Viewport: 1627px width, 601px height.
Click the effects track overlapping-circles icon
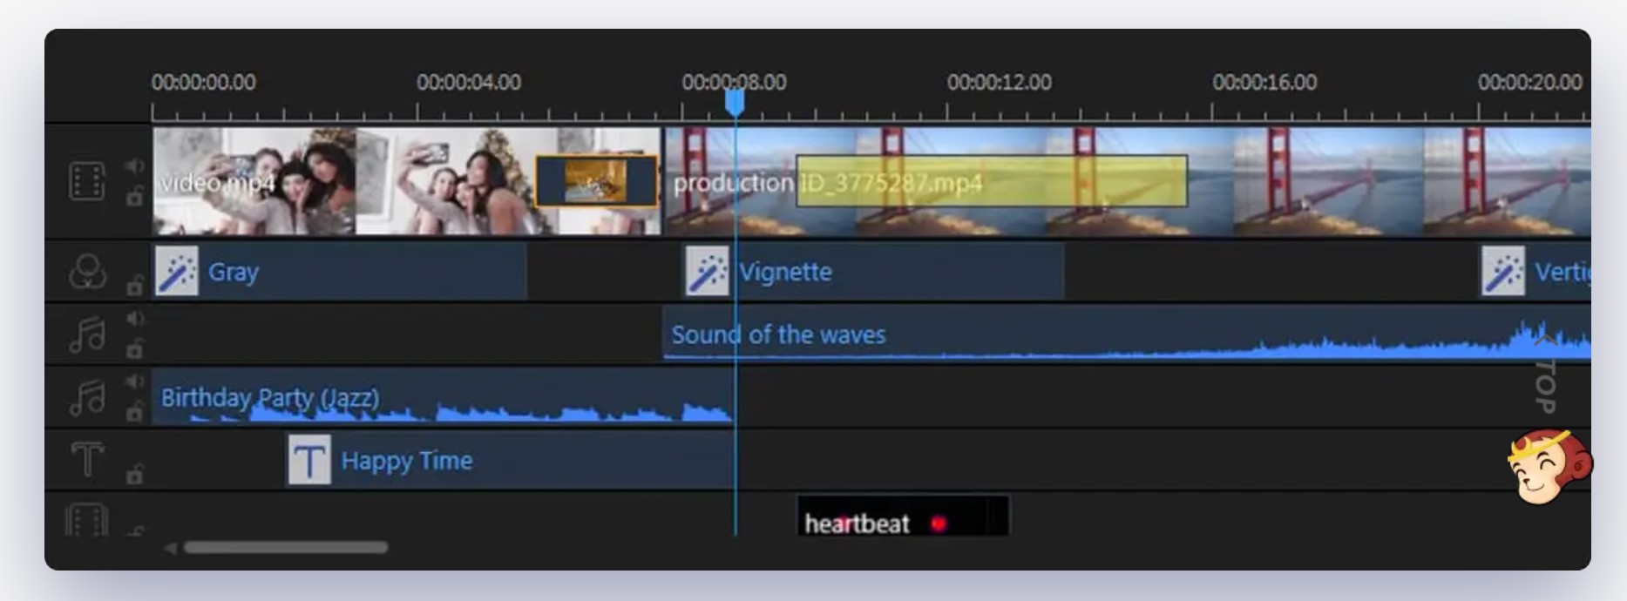87,272
